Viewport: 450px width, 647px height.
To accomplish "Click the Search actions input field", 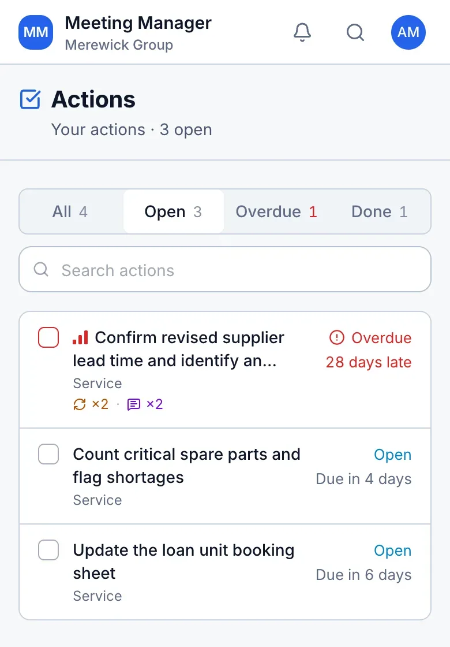I will point(225,269).
